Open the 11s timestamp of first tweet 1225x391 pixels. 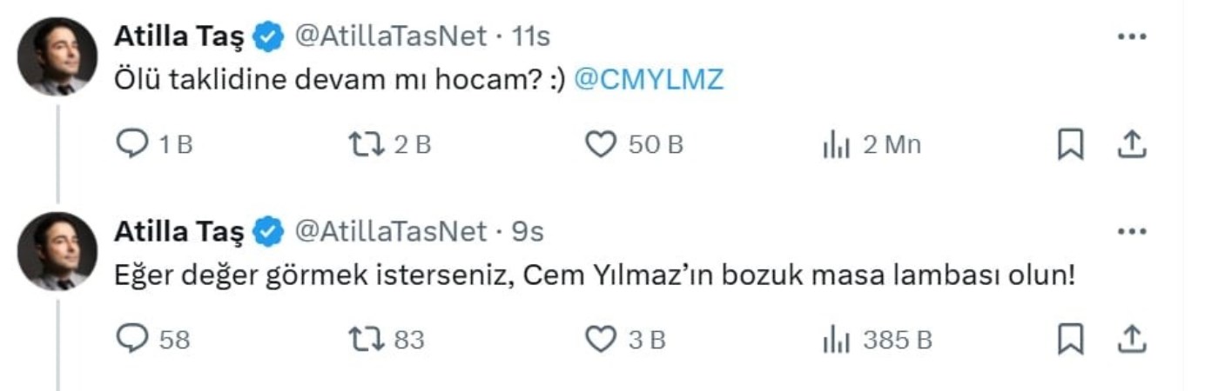[531, 36]
